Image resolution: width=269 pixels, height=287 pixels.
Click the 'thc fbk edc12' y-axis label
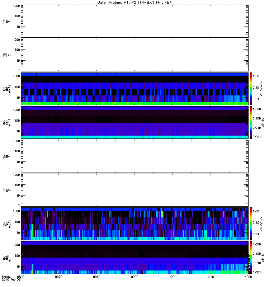7,224
